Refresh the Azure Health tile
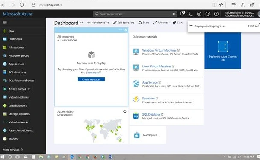Image resolution: width=260 pixels, height=160 pixels. click(125, 111)
